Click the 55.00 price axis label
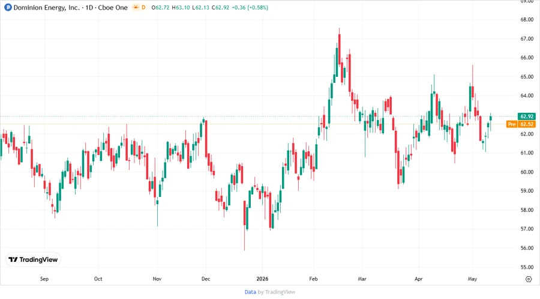The width and height of the screenshot is (540, 299). [x=527, y=267]
